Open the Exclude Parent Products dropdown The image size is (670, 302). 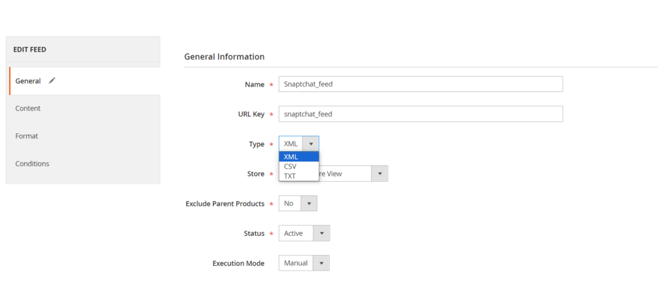[x=298, y=204]
